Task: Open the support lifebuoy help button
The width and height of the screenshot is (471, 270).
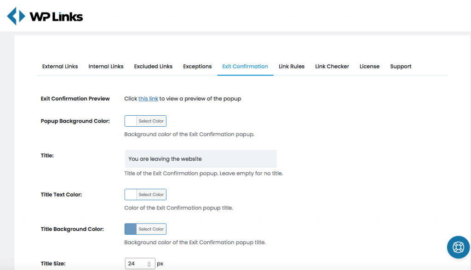Action: (458, 247)
